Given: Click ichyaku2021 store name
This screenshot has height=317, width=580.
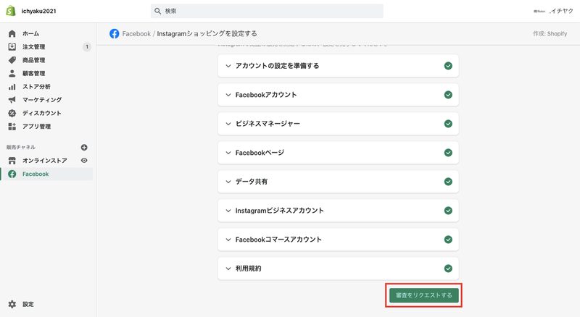Looking at the screenshot, I should (x=39, y=11).
